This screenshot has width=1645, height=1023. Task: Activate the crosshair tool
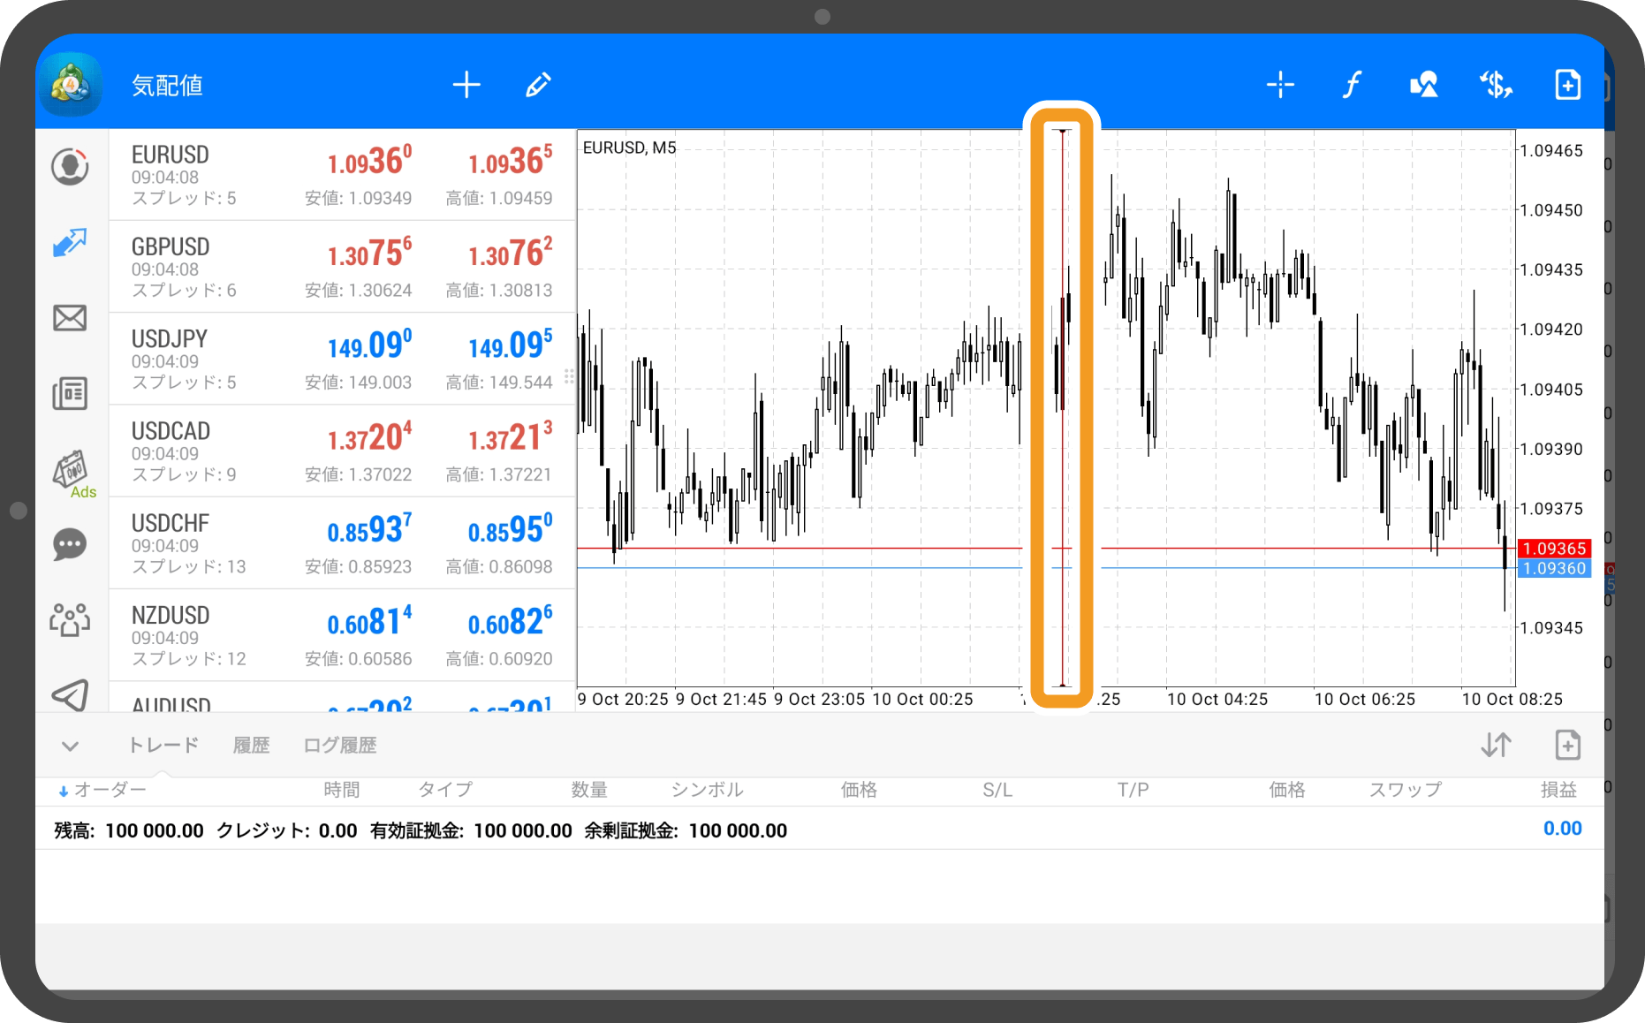1280,85
